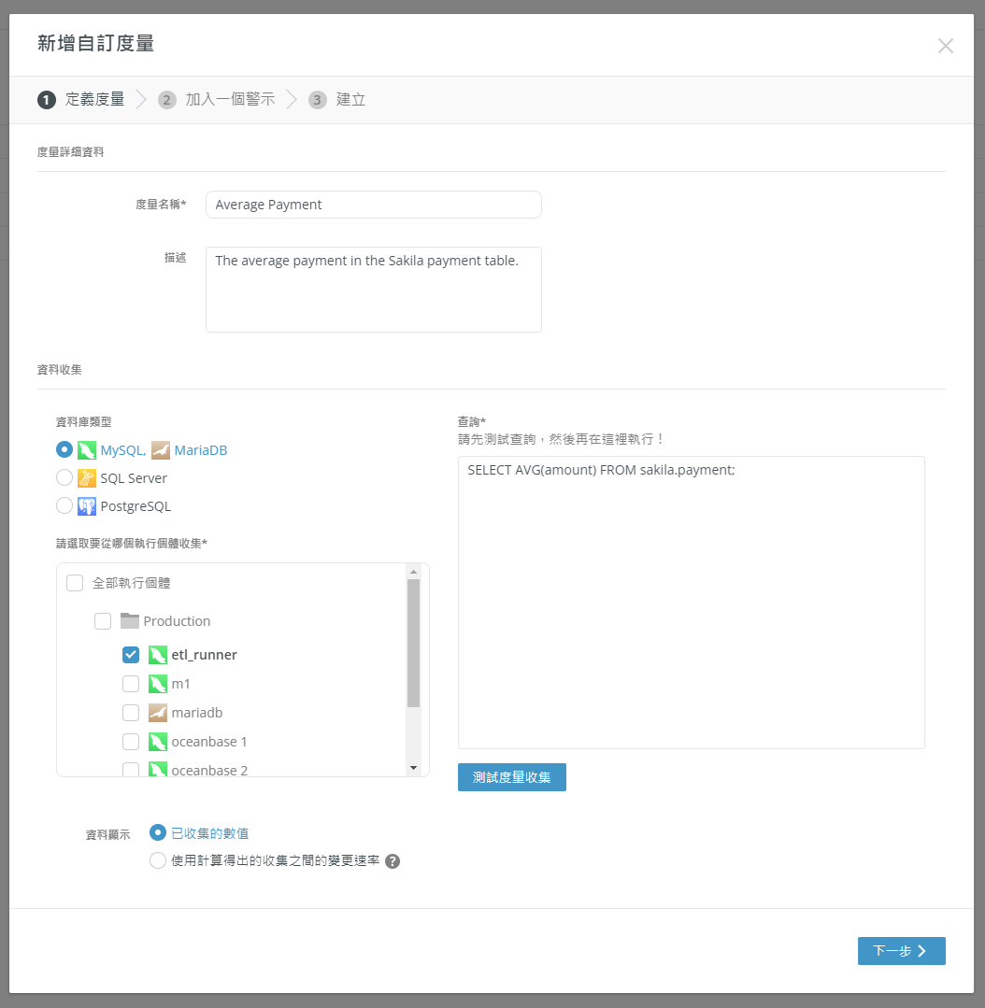Click the 測試度量收集 button
985x1008 pixels.
[x=511, y=777]
